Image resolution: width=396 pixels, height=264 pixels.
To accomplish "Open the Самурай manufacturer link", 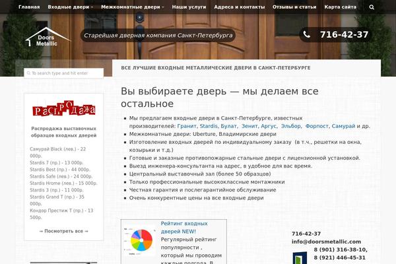I will [x=343, y=126].
